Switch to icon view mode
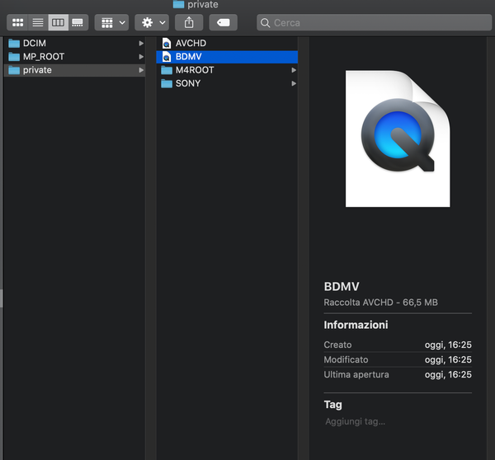The height and width of the screenshot is (460, 495). pyautogui.click(x=17, y=22)
